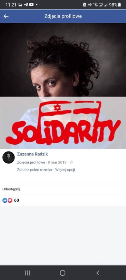Tap the blue like reaction icon
126x280 pixels.
click(x=5, y=200)
